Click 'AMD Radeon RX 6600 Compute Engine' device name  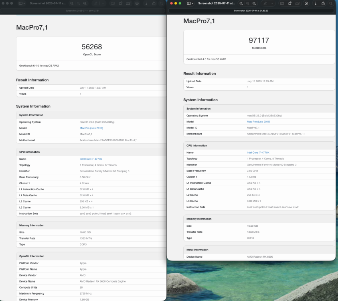pos(103,281)
